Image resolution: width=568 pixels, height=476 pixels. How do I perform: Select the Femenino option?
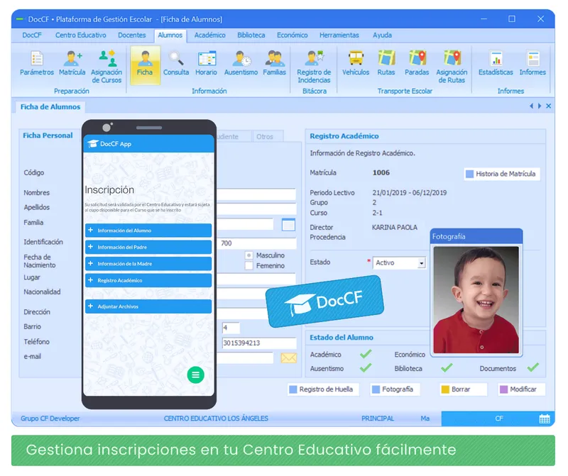click(x=249, y=266)
